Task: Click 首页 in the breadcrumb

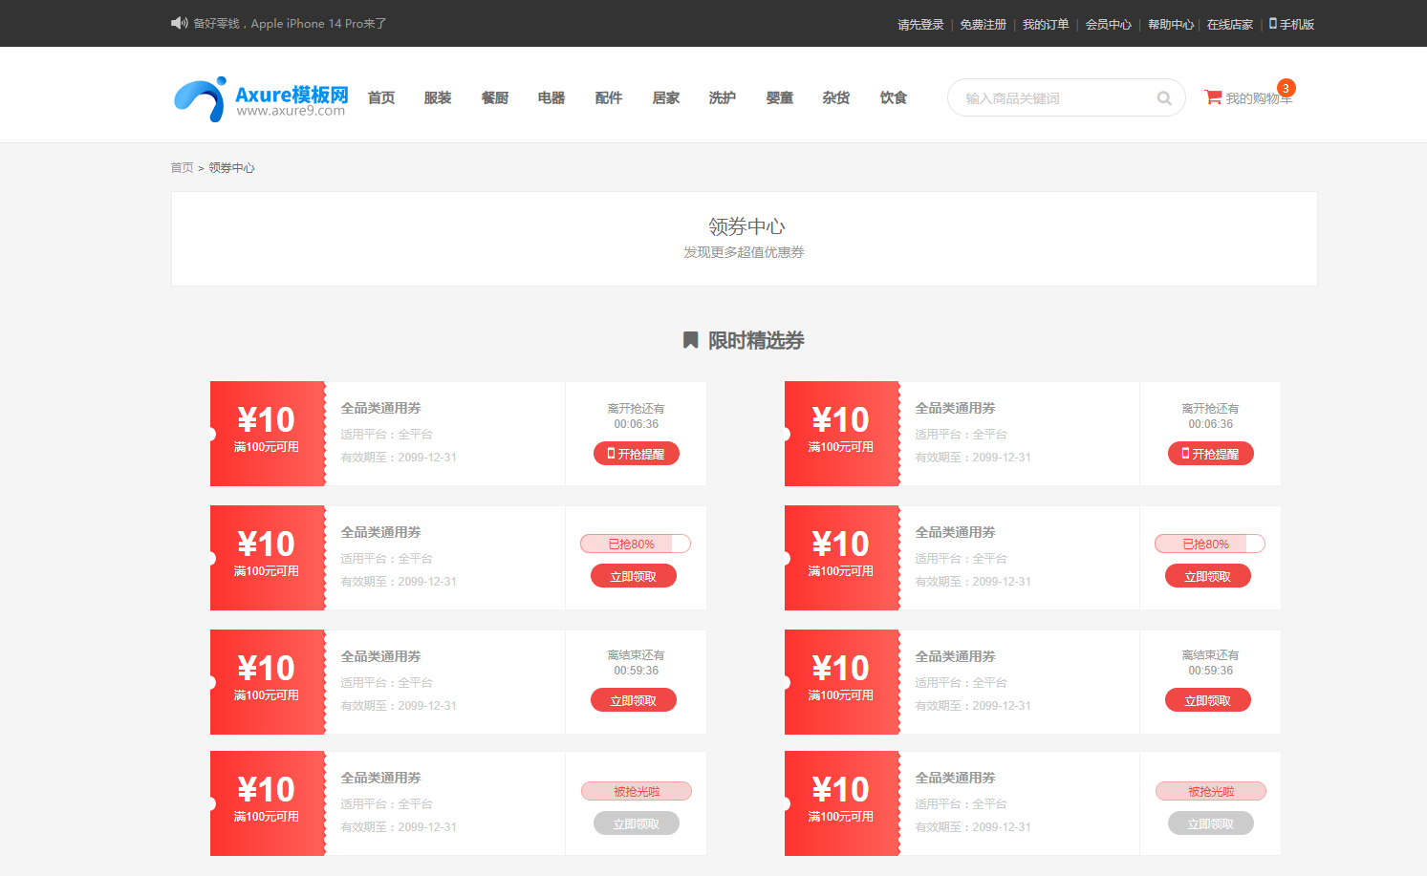Action: click(182, 168)
